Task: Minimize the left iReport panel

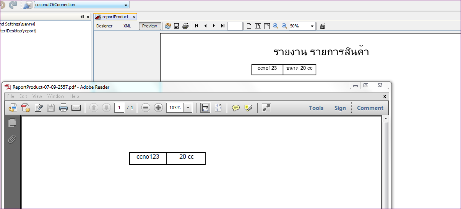Action: click(x=82, y=17)
